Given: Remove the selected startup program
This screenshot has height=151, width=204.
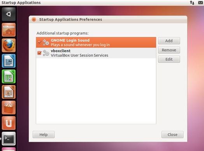Looking at the screenshot, I should click(x=169, y=50).
